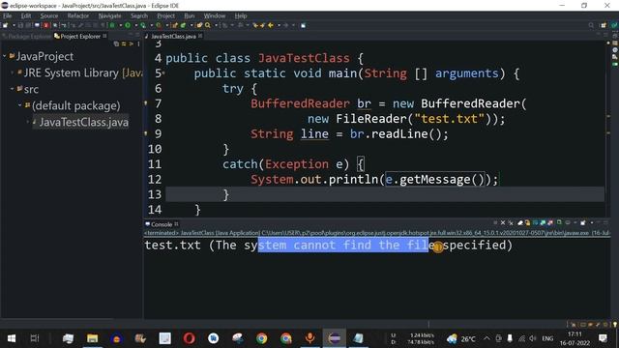Click the test.txt string in code

pos(449,119)
